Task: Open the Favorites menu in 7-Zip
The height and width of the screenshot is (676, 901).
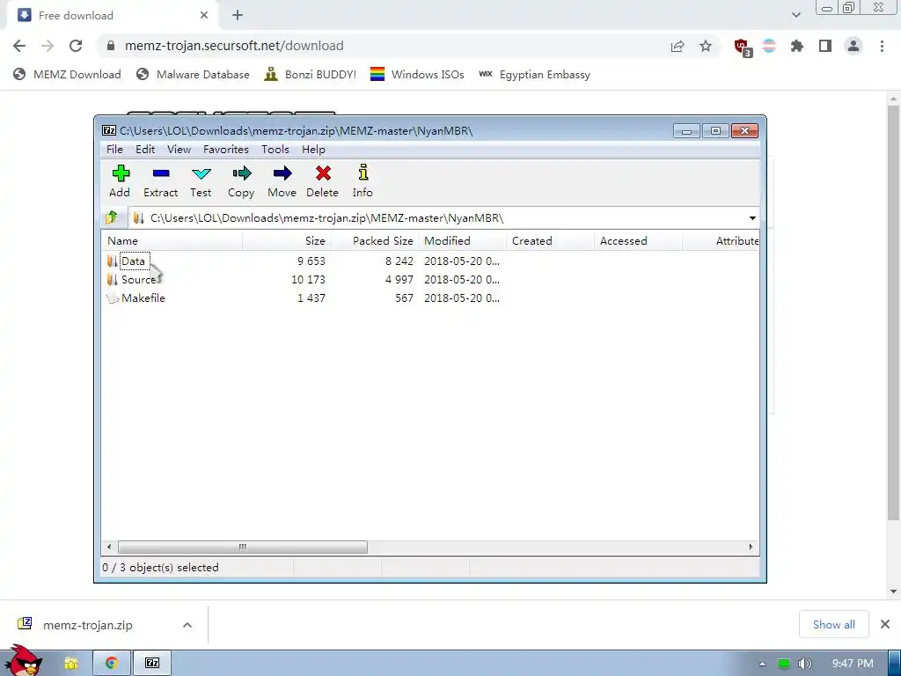Action: pos(226,150)
